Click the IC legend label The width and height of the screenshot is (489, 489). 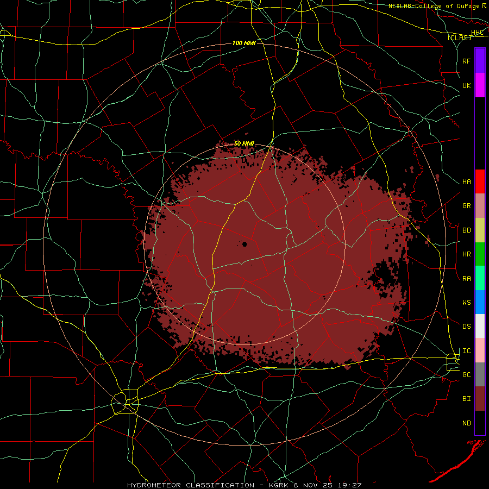coord(467,351)
